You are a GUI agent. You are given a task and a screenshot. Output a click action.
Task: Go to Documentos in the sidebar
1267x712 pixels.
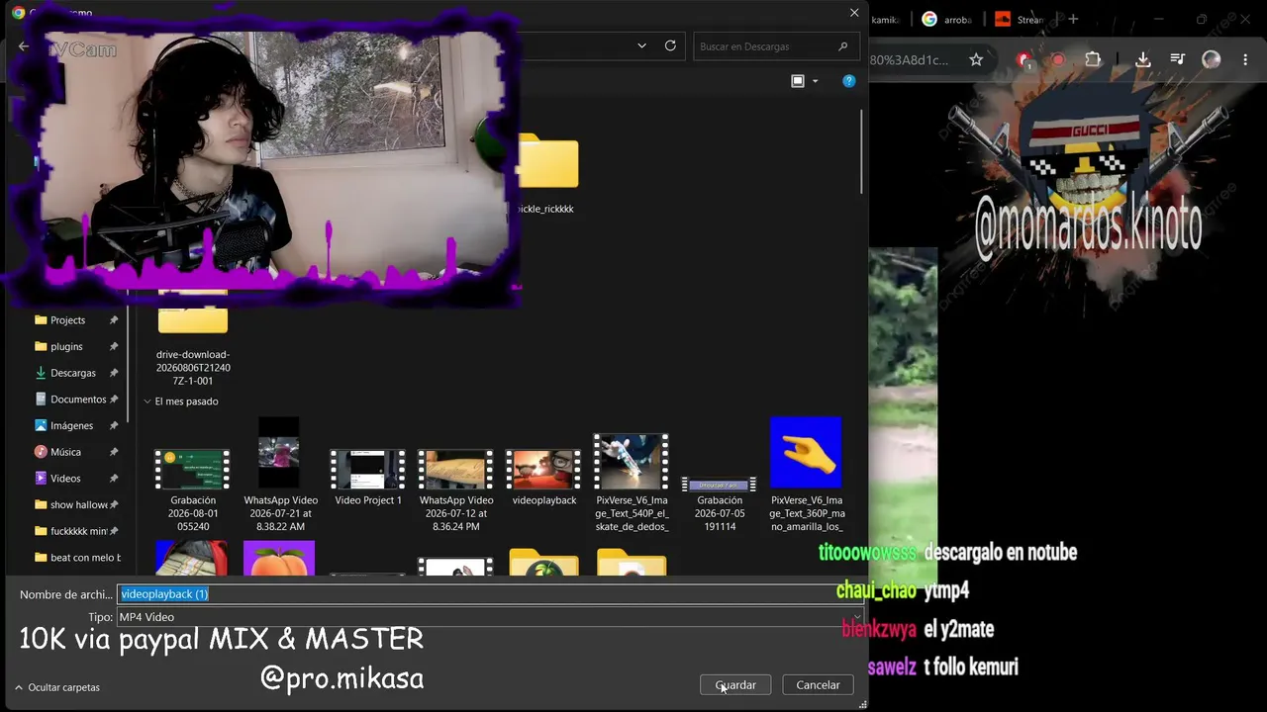pyautogui.click(x=77, y=400)
